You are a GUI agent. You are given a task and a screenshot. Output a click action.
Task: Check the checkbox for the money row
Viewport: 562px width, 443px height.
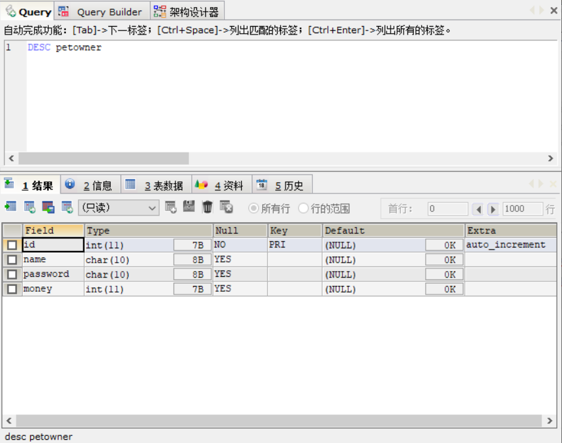pyautogui.click(x=12, y=289)
